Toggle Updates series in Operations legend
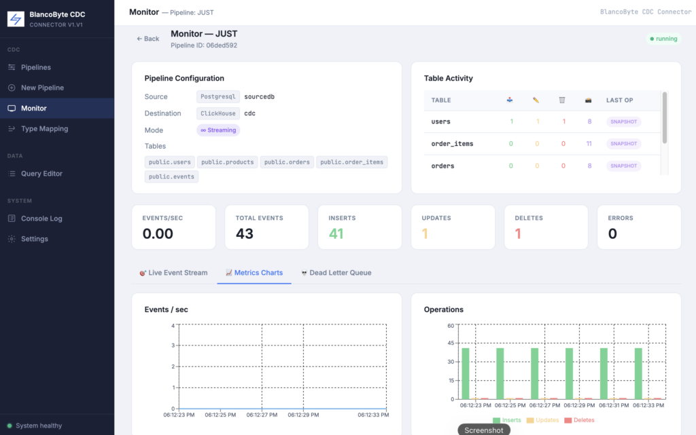Viewport: 696px width, 435px height. [x=542, y=420]
